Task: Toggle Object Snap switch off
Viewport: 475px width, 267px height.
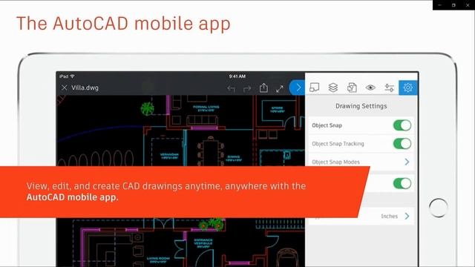Action: click(402, 125)
